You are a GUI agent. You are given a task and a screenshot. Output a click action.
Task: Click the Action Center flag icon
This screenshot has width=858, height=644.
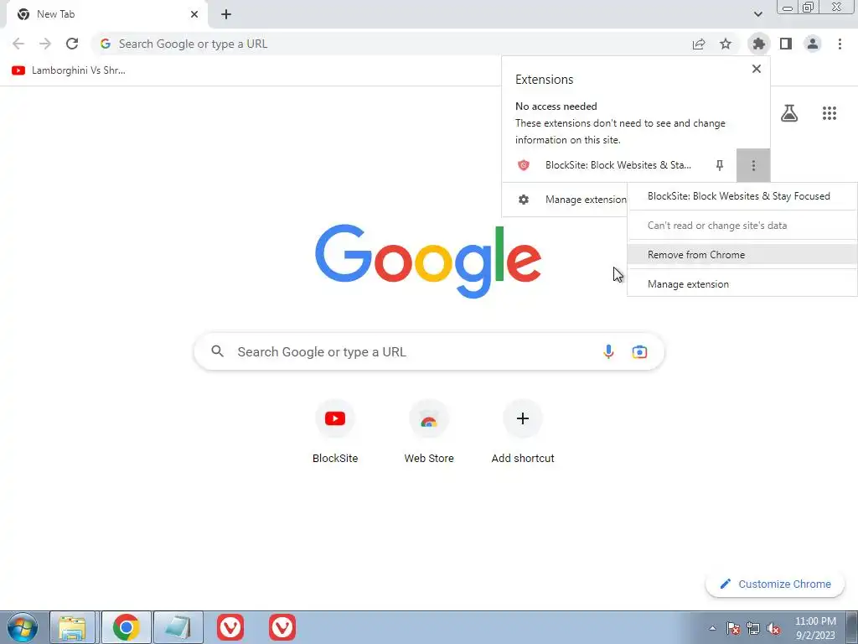(733, 629)
